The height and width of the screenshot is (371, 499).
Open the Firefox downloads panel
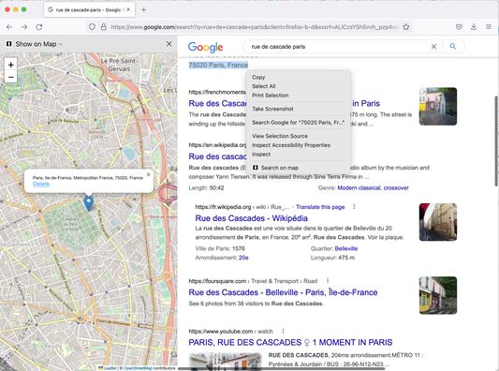click(x=474, y=27)
